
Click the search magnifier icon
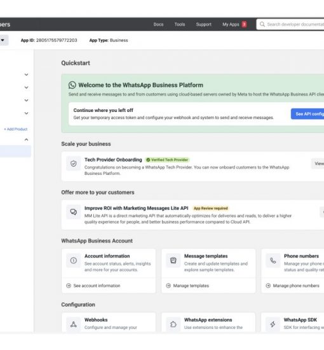262,24
